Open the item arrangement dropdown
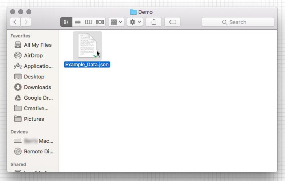 tap(116, 22)
